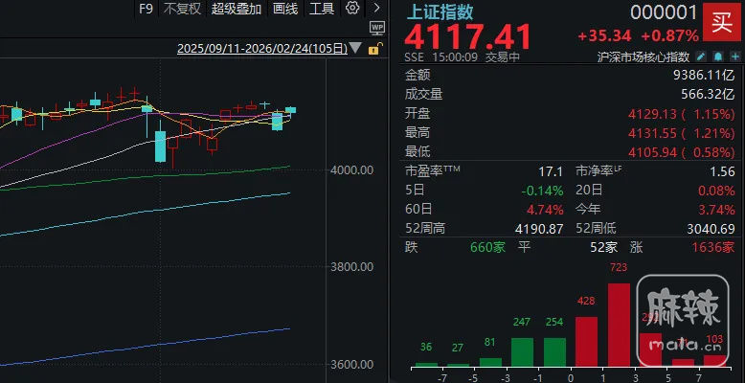This screenshot has height=383, width=745.
Task: Click the date range 2025/09/11-2026/02/24 link
Action: point(262,49)
